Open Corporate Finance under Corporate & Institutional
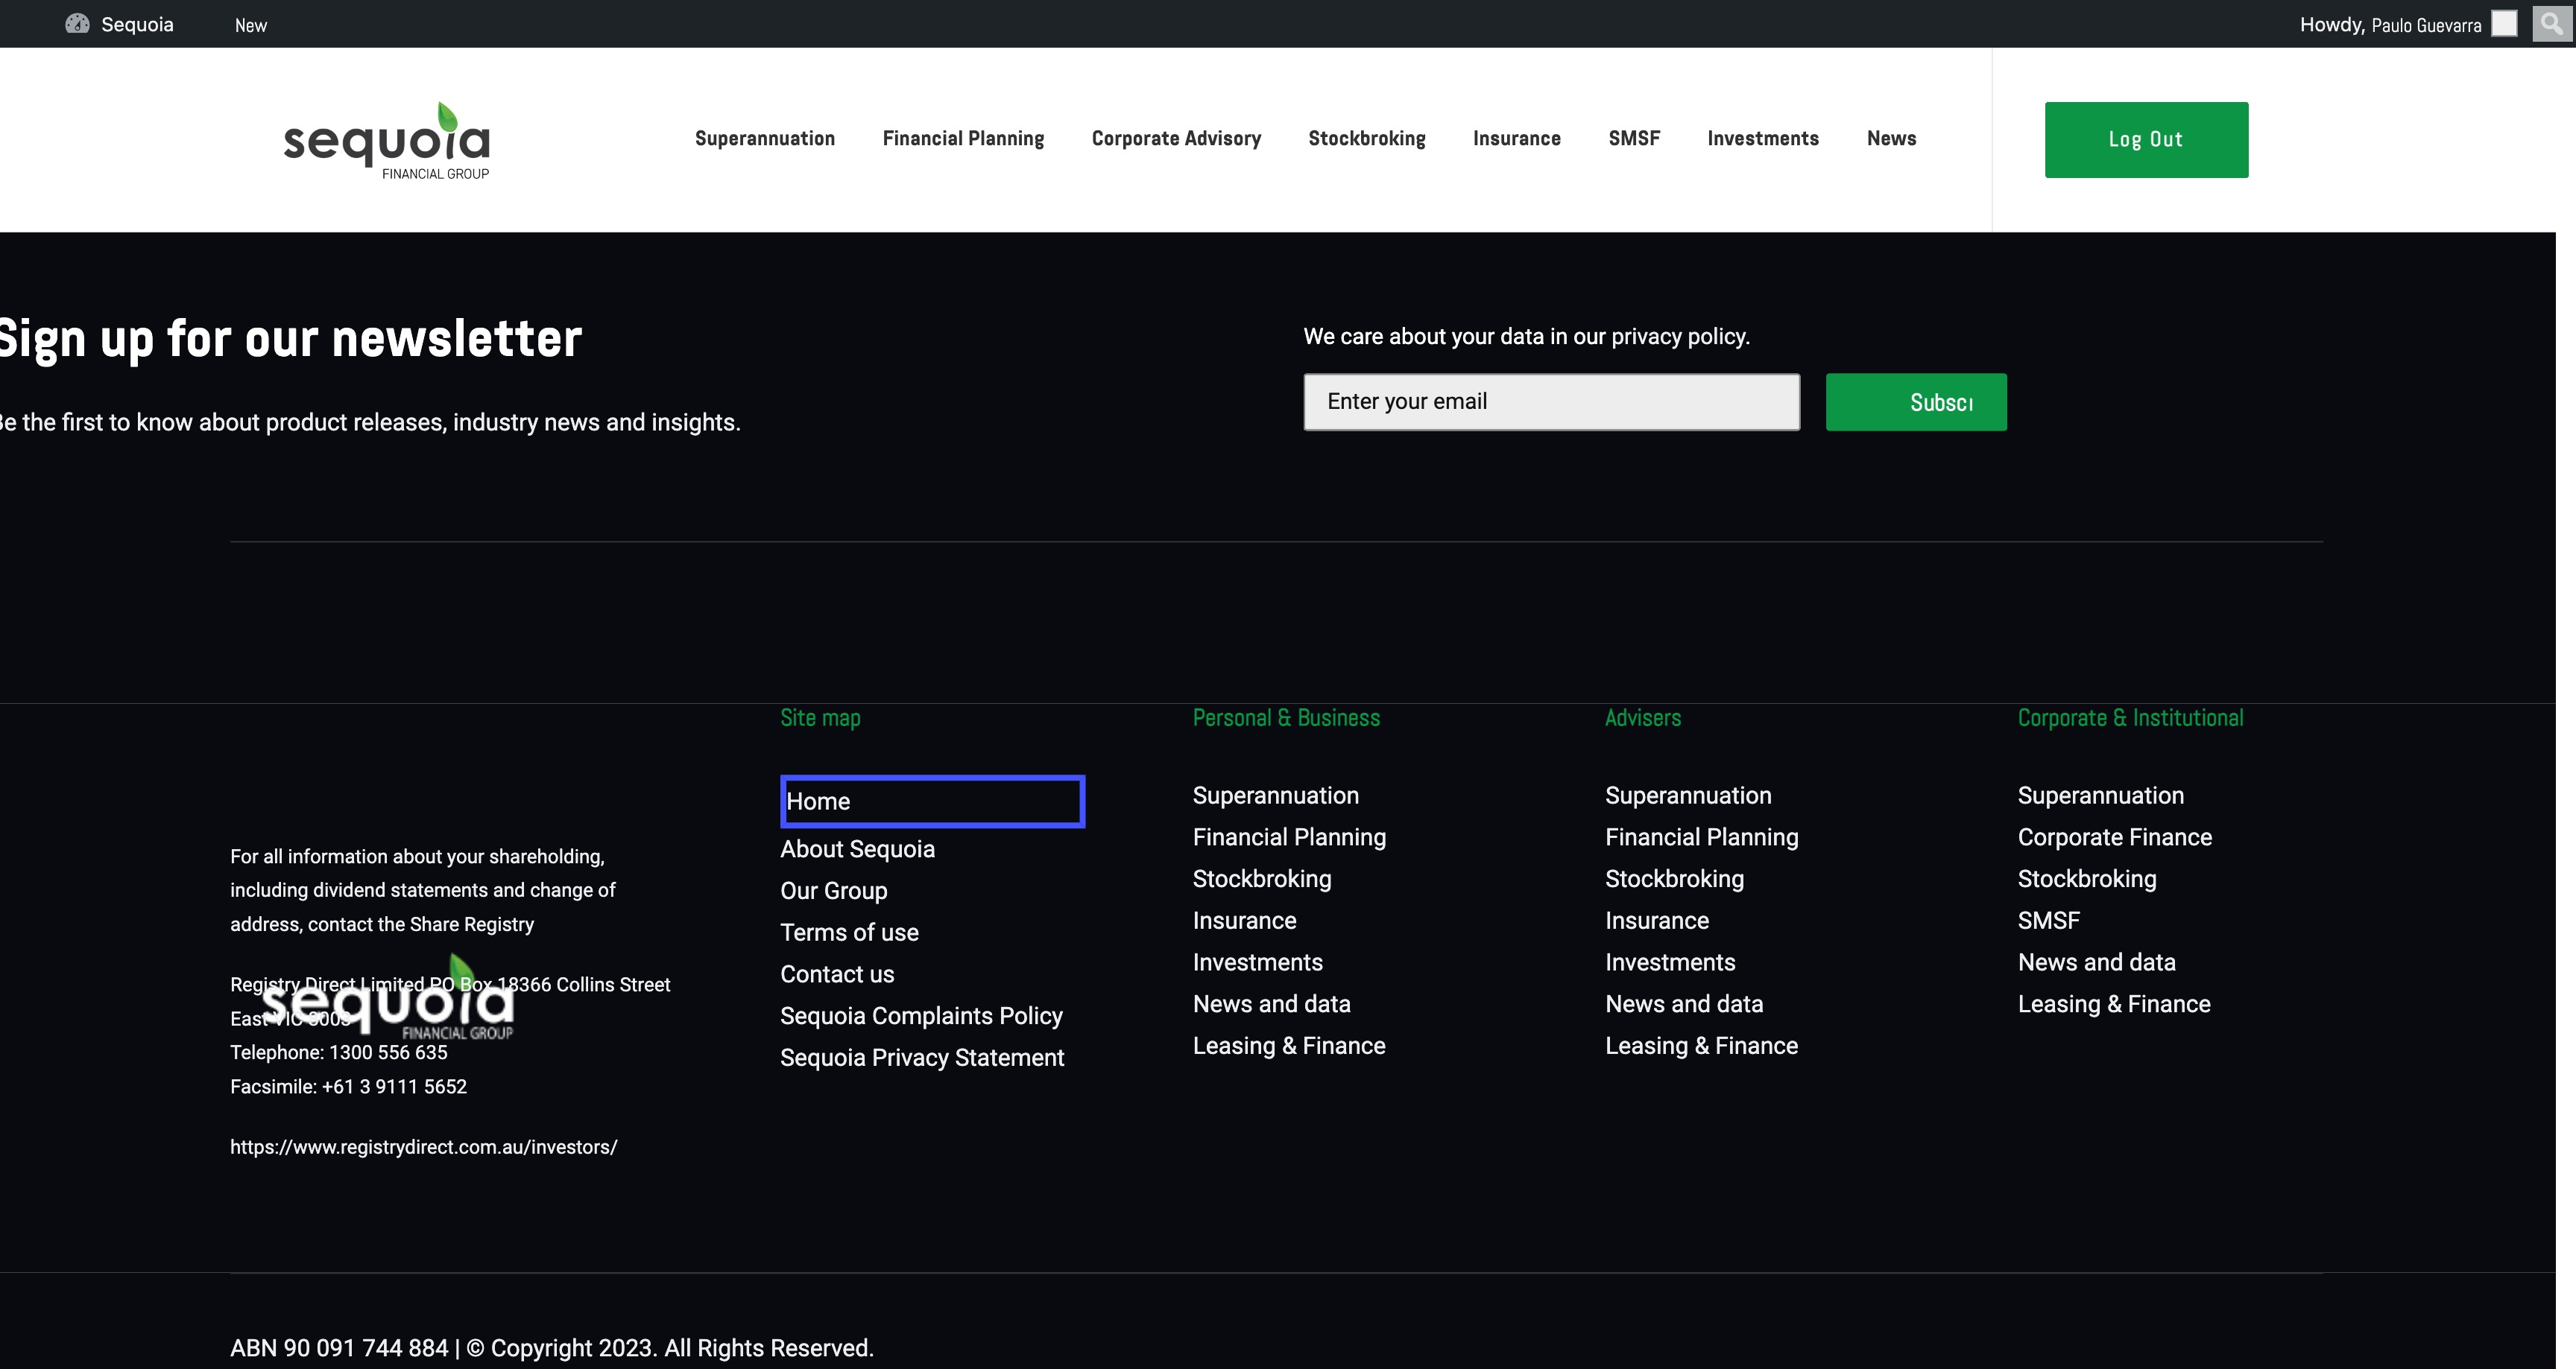2576x1369 pixels. [x=2114, y=837]
